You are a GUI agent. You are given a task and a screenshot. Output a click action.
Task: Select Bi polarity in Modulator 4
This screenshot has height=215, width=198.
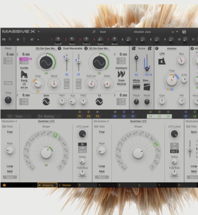click(x=82, y=144)
